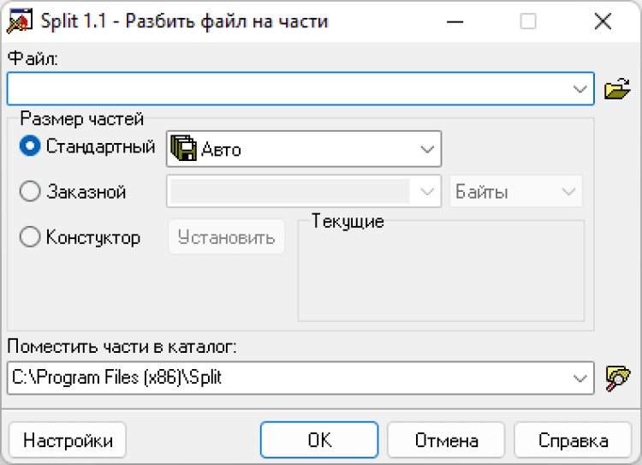Open Справка help
Screen dimensions: 642x465
[573, 440]
